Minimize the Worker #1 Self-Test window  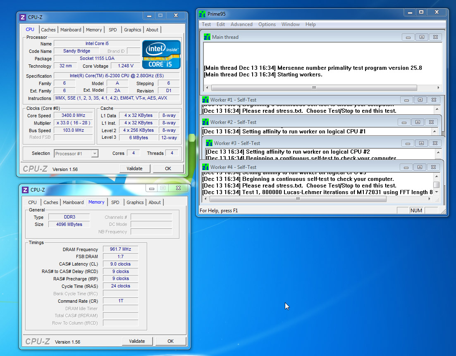(406, 100)
